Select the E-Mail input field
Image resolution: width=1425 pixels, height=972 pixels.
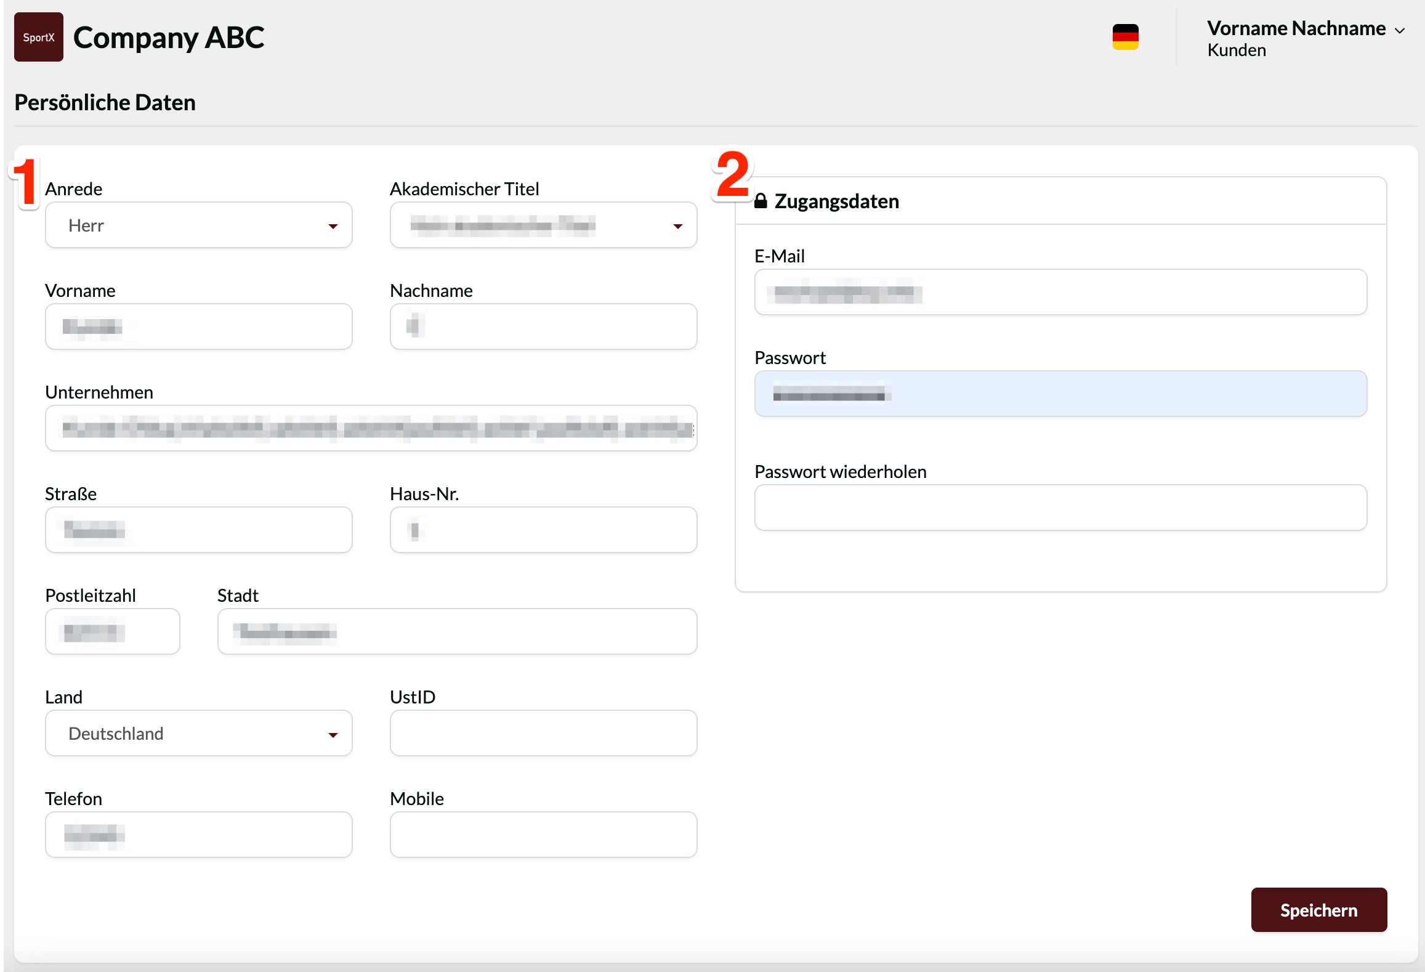pos(1060,293)
